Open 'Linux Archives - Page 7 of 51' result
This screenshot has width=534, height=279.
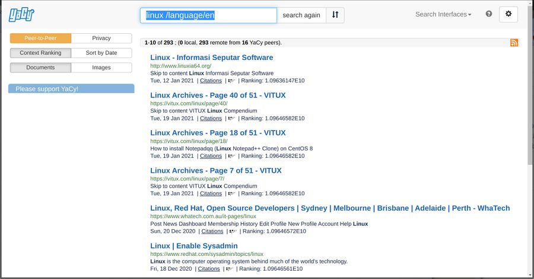coord(216,171)
